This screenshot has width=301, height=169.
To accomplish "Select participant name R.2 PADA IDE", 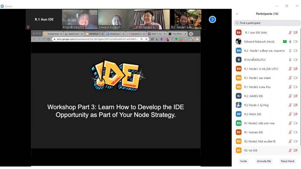I will click(252, 114).
